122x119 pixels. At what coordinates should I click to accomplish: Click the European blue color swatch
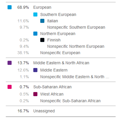[9, 7]
